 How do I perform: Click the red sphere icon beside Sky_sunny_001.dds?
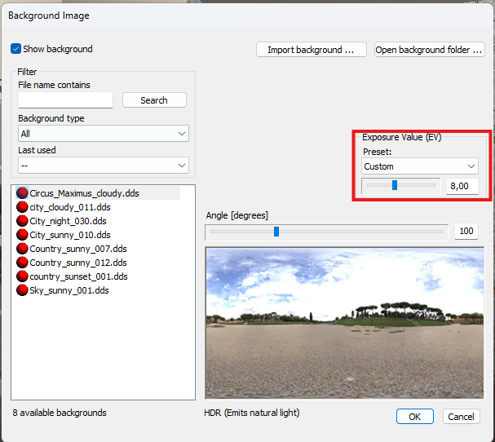(x=22, y=290)
